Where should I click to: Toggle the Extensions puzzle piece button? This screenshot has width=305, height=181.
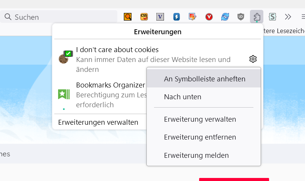257,17
